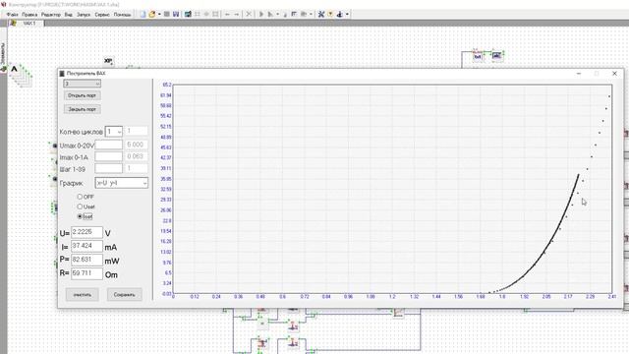Screen dimensions: 629x354
Task: Click the Сохранить button
Action: (125, 295)
